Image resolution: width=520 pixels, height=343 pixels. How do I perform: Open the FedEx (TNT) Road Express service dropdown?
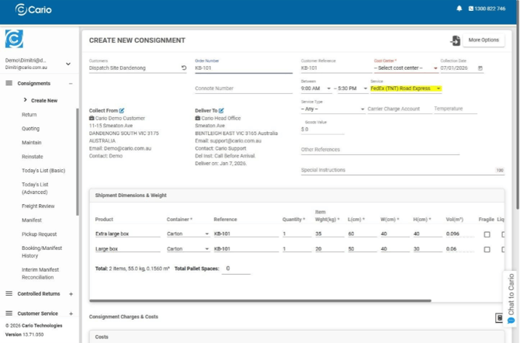tap(405, 88)
